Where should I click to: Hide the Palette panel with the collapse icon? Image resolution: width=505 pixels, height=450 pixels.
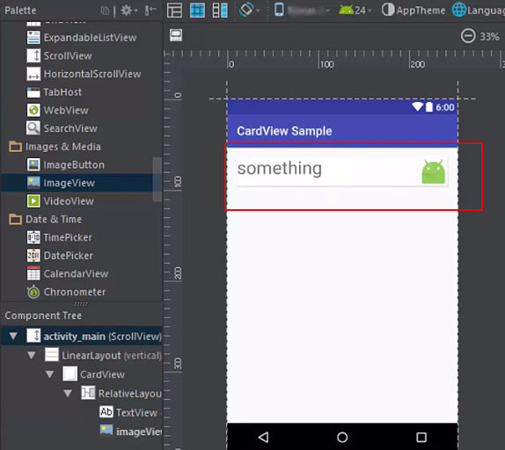tap(150, 11)
